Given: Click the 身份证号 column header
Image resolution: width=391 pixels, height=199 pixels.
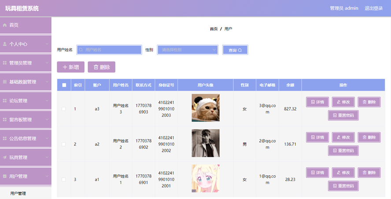Looking at the screenshot, I should pos(166,85).
